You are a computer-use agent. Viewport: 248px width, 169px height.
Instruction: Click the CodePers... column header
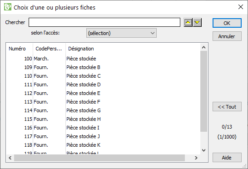point(49,49)
